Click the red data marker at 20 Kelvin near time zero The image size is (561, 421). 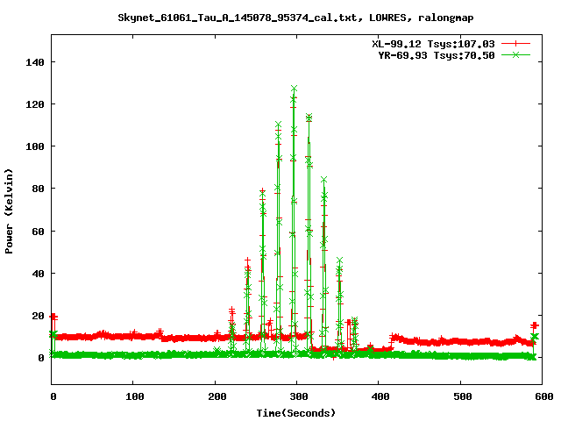tap(53, 317)
